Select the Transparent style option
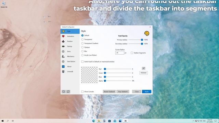Image resolution: width=219 pixels, height=123 pixels. [82, 40]
